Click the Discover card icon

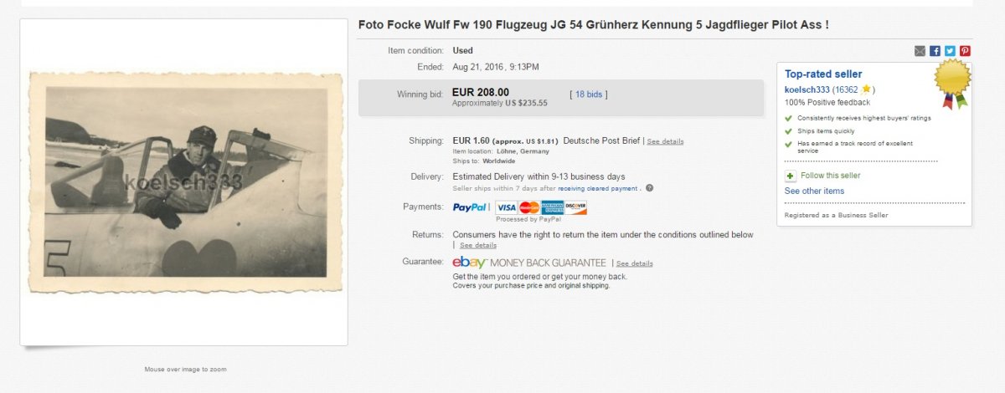point(575,207)
